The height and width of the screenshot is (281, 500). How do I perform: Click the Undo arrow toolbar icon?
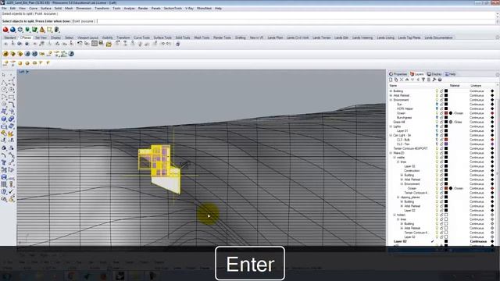[80, 44]
